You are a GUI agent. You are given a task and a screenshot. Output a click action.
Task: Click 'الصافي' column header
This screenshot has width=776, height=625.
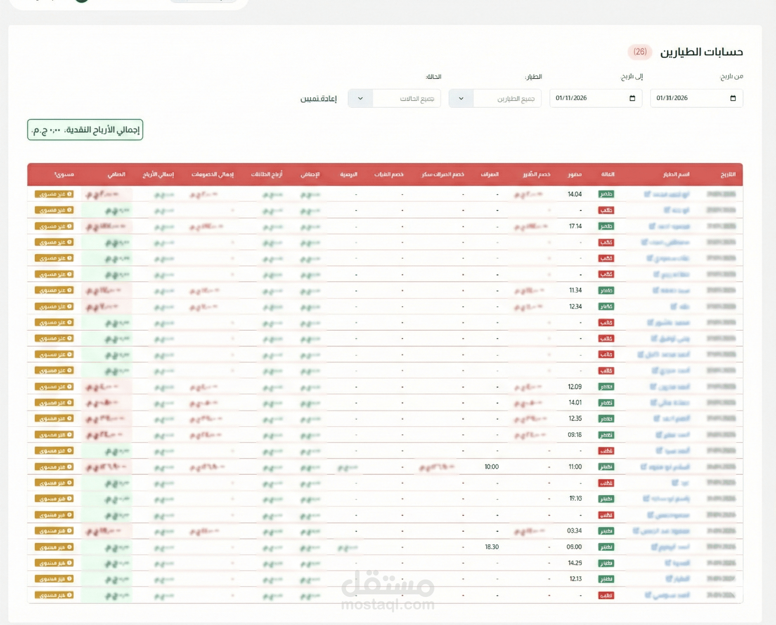click(116, 174)
